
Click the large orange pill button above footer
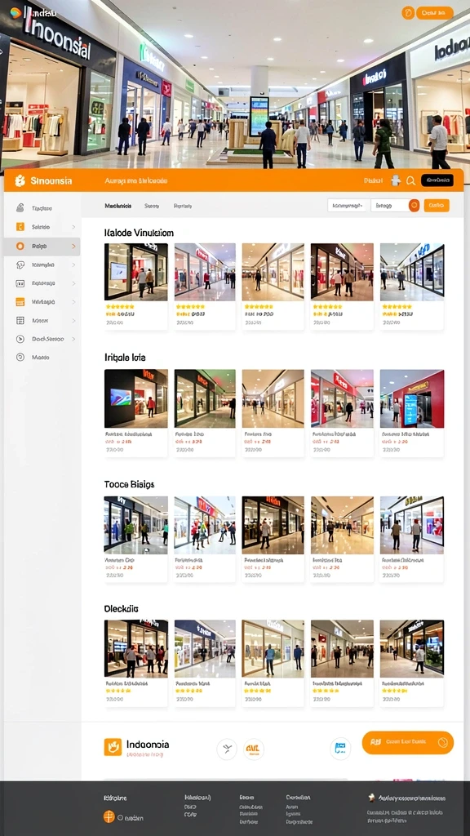click(408, 743)
